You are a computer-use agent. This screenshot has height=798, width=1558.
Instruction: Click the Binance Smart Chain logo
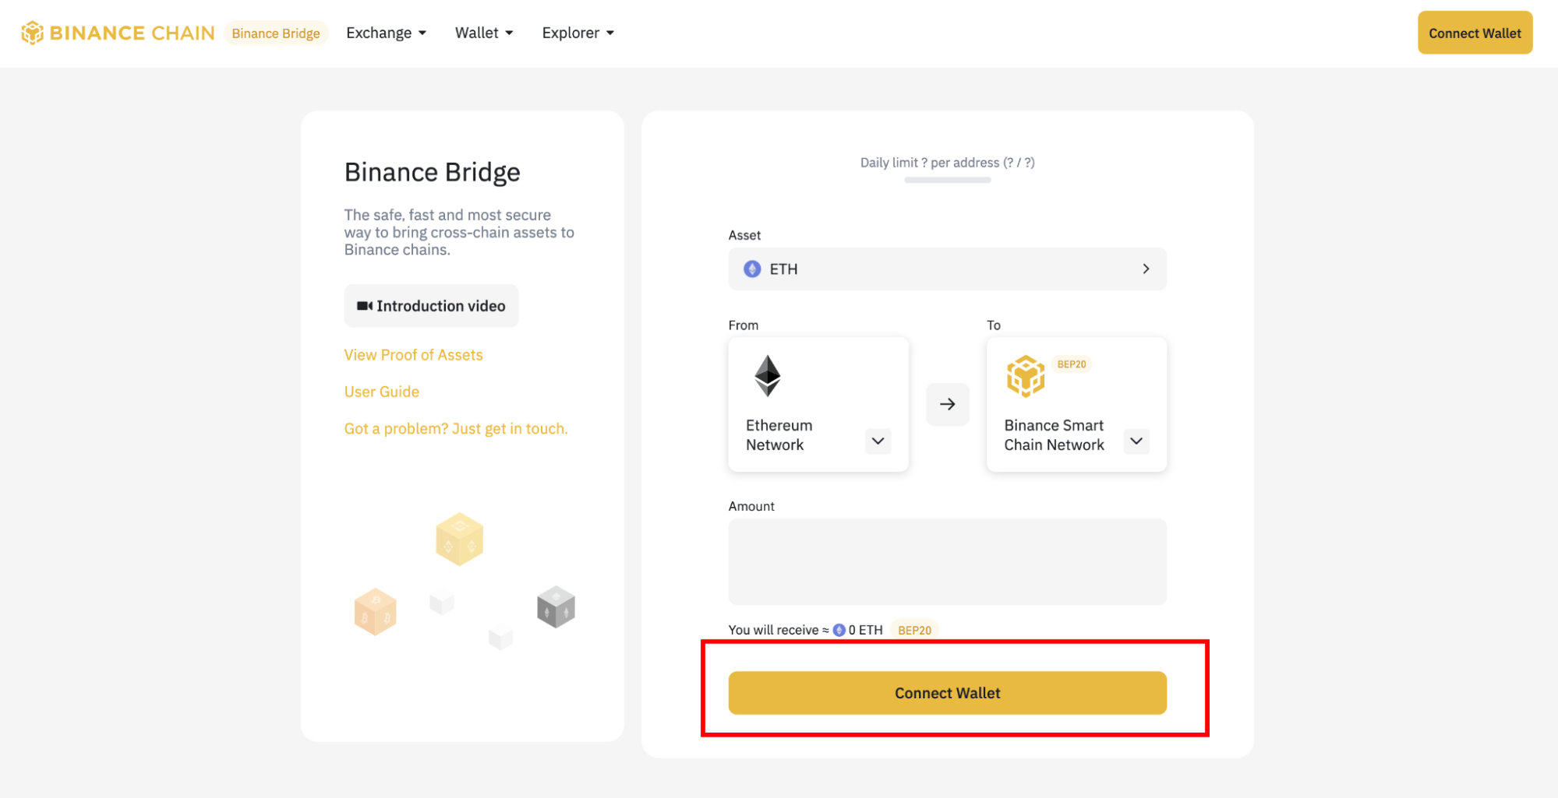tap(1026, 375)
